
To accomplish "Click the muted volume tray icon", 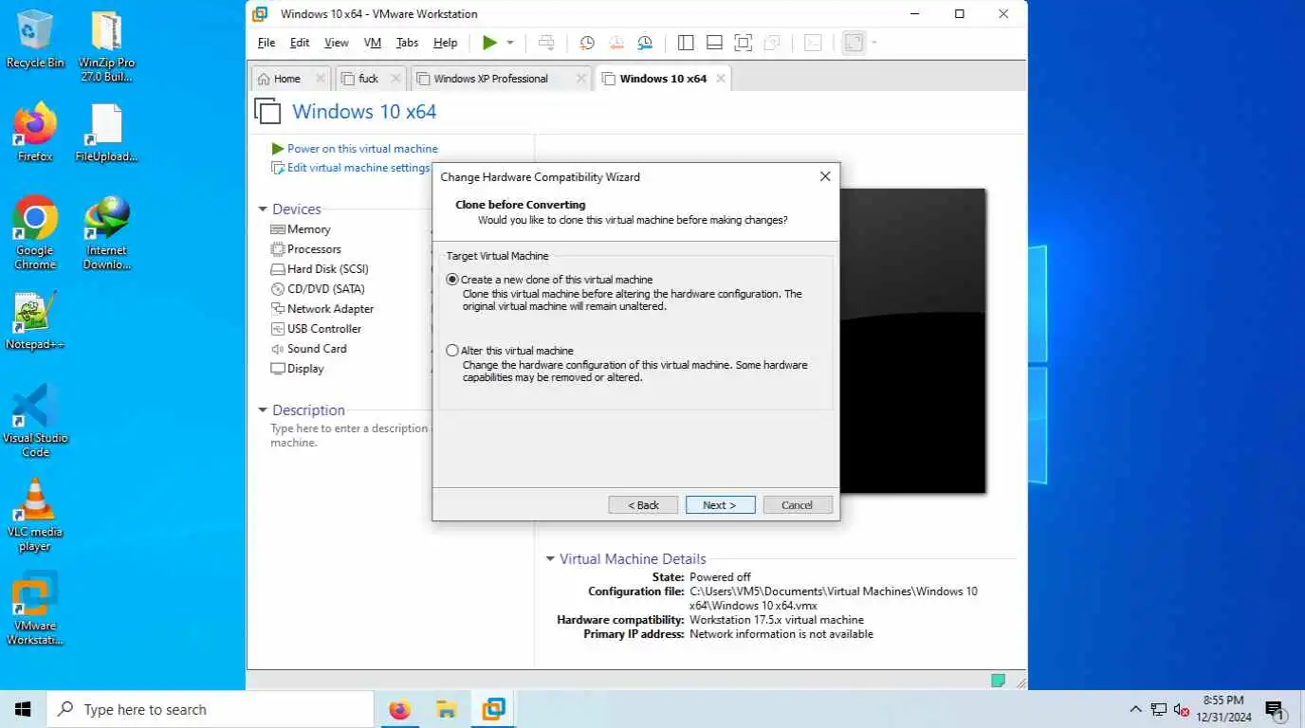I will click(x=1182, y=709).
